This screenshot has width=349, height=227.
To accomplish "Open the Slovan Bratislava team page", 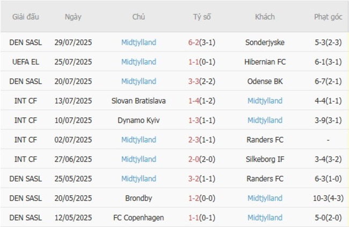I will (139, 101).
